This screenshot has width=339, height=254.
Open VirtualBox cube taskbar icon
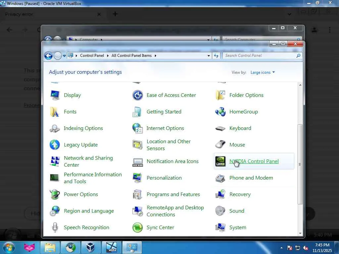pos(90,247)
